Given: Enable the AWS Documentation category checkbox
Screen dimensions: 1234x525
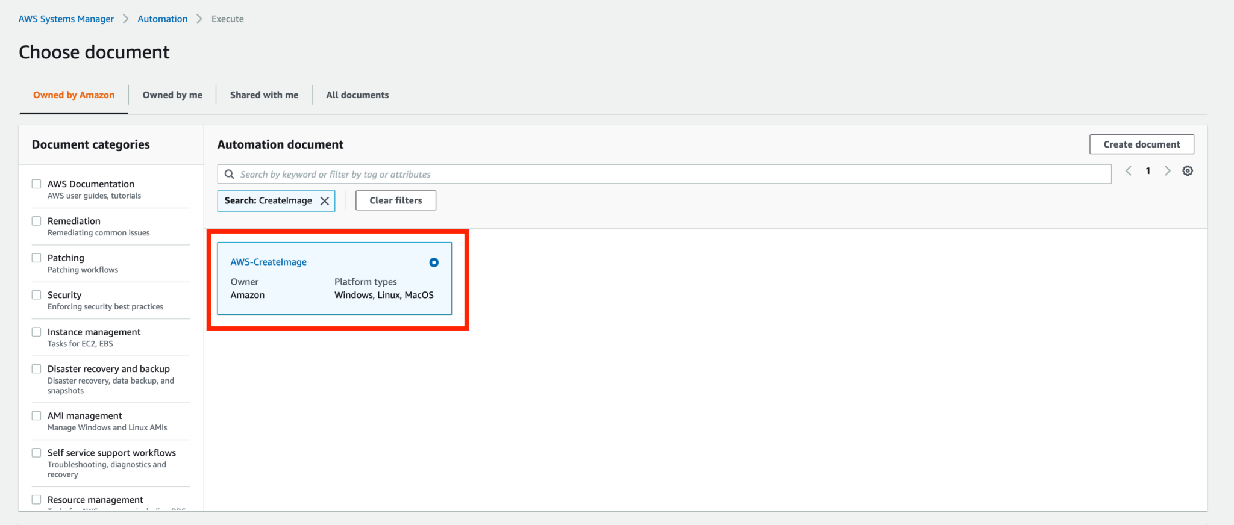Looking at the screenshot, I should (x=37, y=184).
